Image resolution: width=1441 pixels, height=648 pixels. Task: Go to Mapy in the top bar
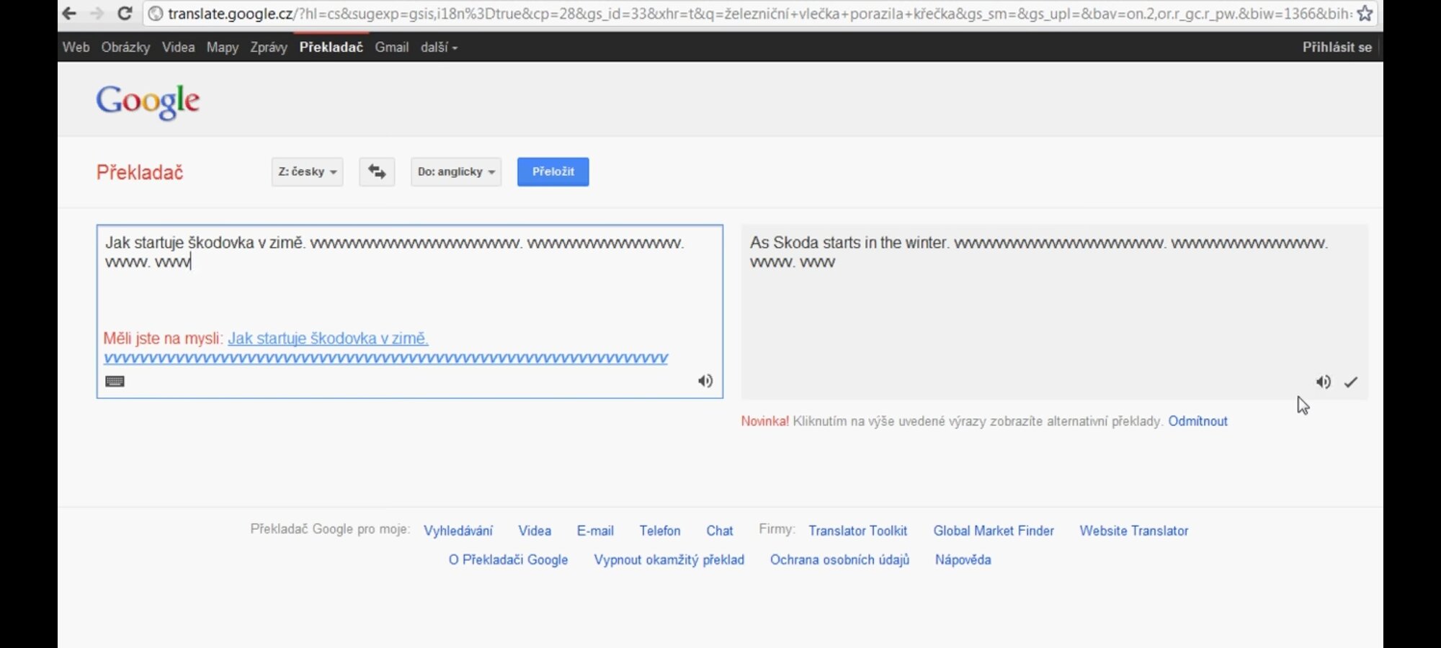click(x=222, y=48)
